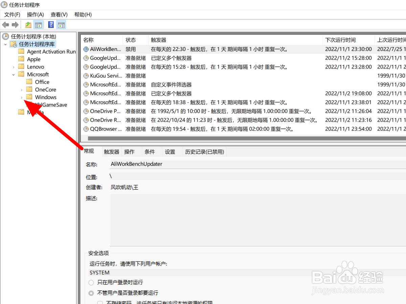Toggle the console tree pane icon
The height and width of the screenshot is (304, 406).
pyautogui.click(x=39, y=25)
